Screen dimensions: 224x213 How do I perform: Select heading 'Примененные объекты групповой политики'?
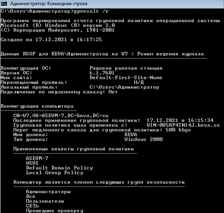pyautogui.click(x=73, y=149)
